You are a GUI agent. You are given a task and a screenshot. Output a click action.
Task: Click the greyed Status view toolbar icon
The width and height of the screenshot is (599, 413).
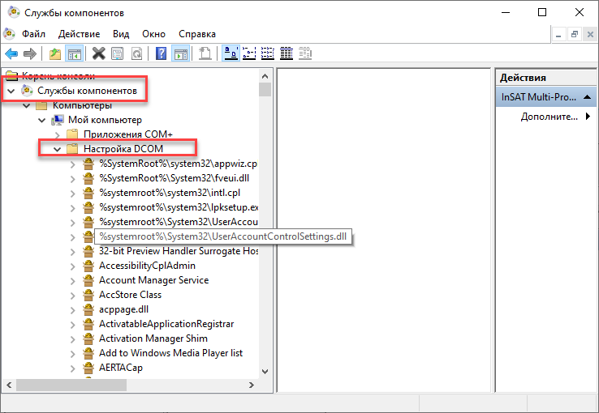pyautogui.click(x=305, y=53)
